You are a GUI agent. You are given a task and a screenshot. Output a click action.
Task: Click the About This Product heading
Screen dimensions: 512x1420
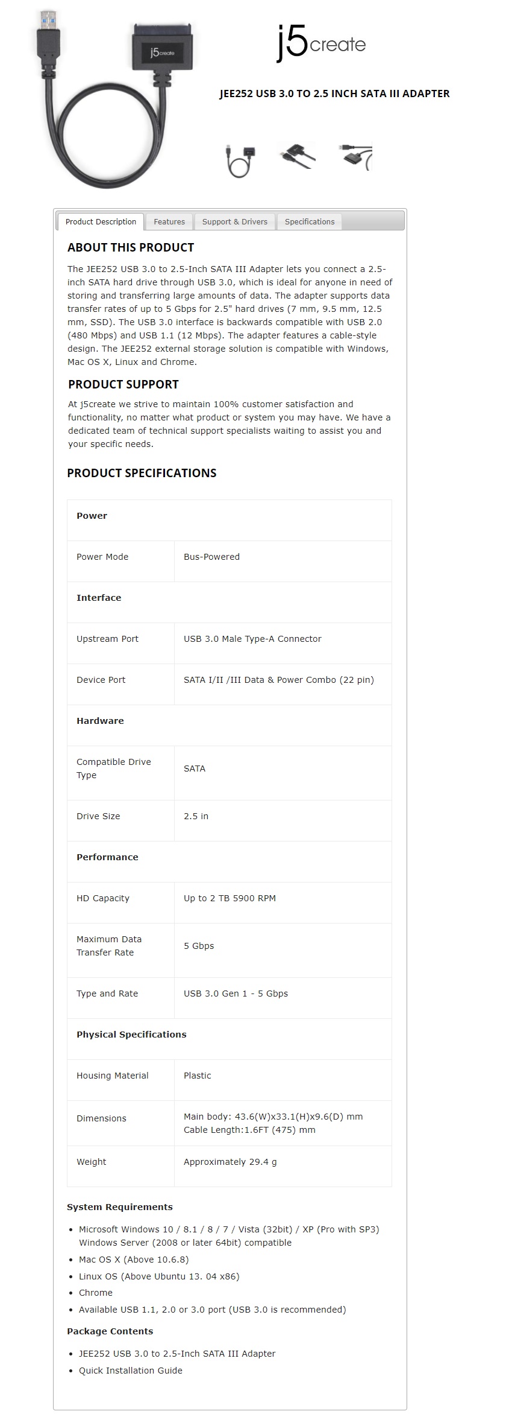pos(131,247)
